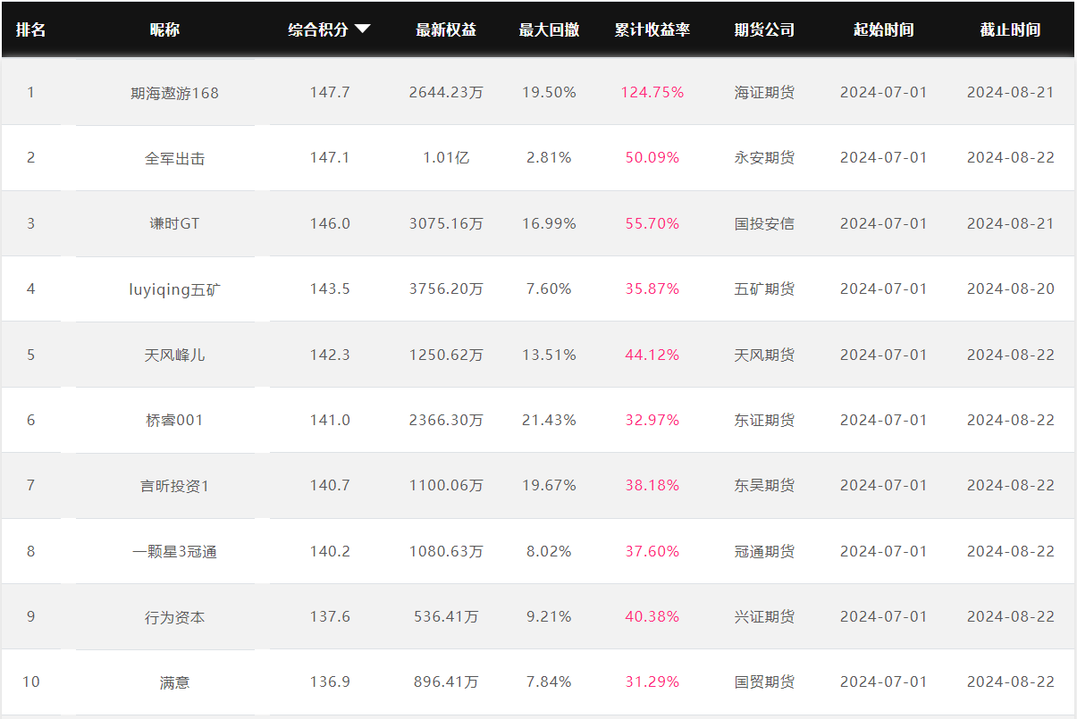
Task: Open nickname 全军出击
Action: point(174,158)
